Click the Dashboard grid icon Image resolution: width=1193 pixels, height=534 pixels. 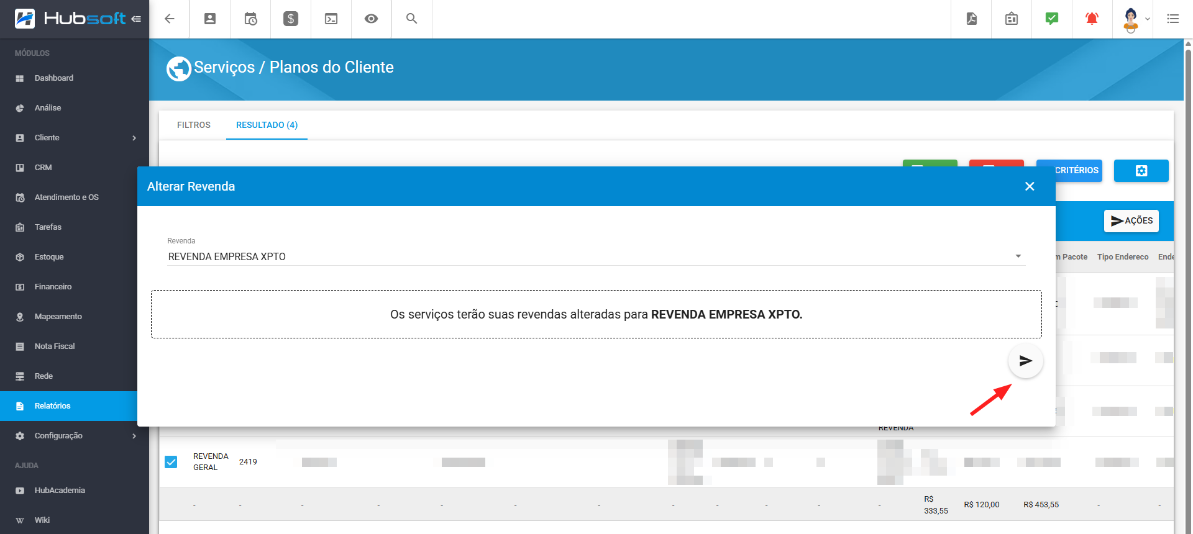click(x=20, y=78)
